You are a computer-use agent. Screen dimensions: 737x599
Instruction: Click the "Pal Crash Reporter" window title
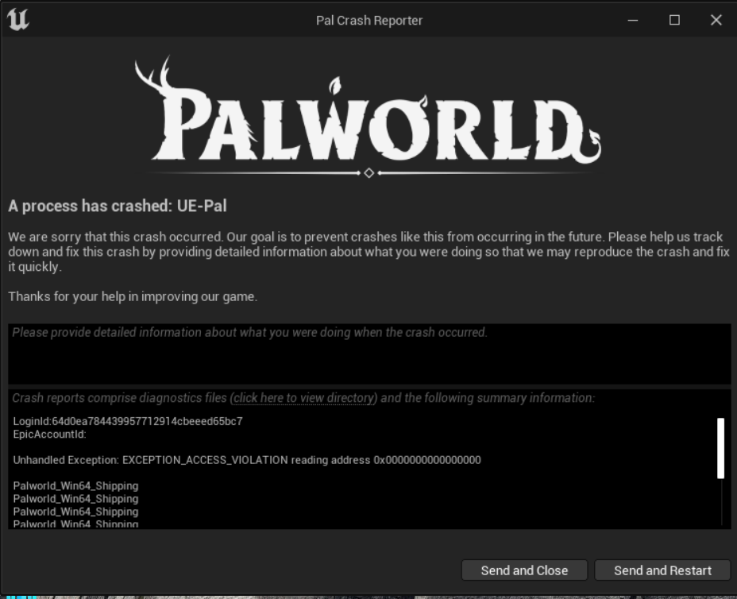[x=368, y=21]
